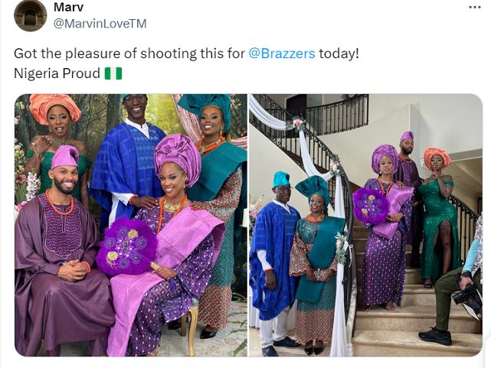The image size is (491, 368).
Task: Click the "Nigeria Proud" tweet text
Action: [57, 73]
